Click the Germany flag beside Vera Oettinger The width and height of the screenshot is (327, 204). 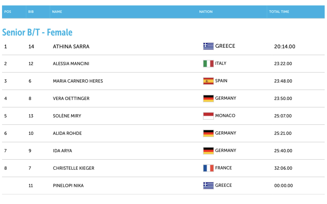tap(208, 99)
